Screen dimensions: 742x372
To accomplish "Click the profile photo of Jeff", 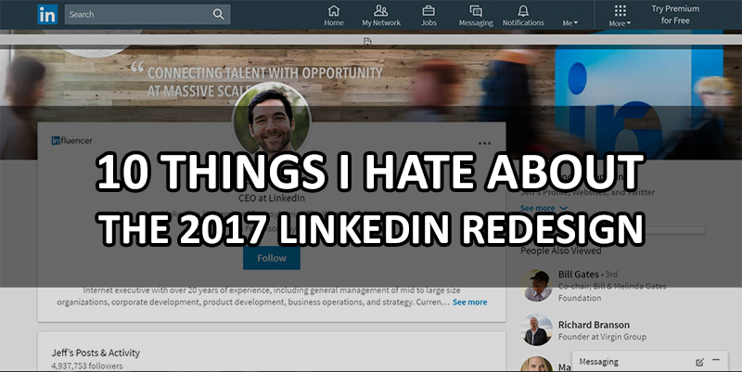I will 272,121.
